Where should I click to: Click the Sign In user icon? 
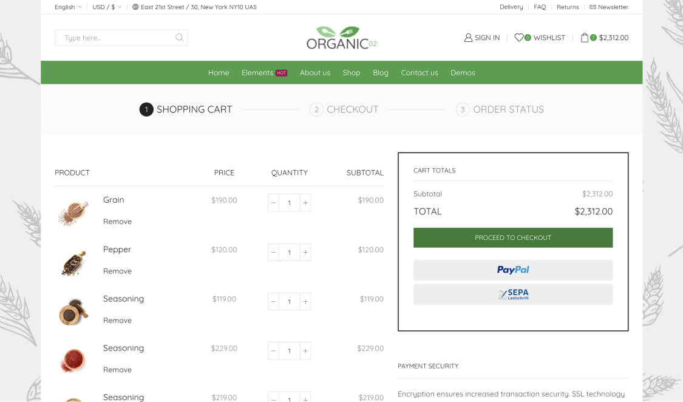[468, 38]
